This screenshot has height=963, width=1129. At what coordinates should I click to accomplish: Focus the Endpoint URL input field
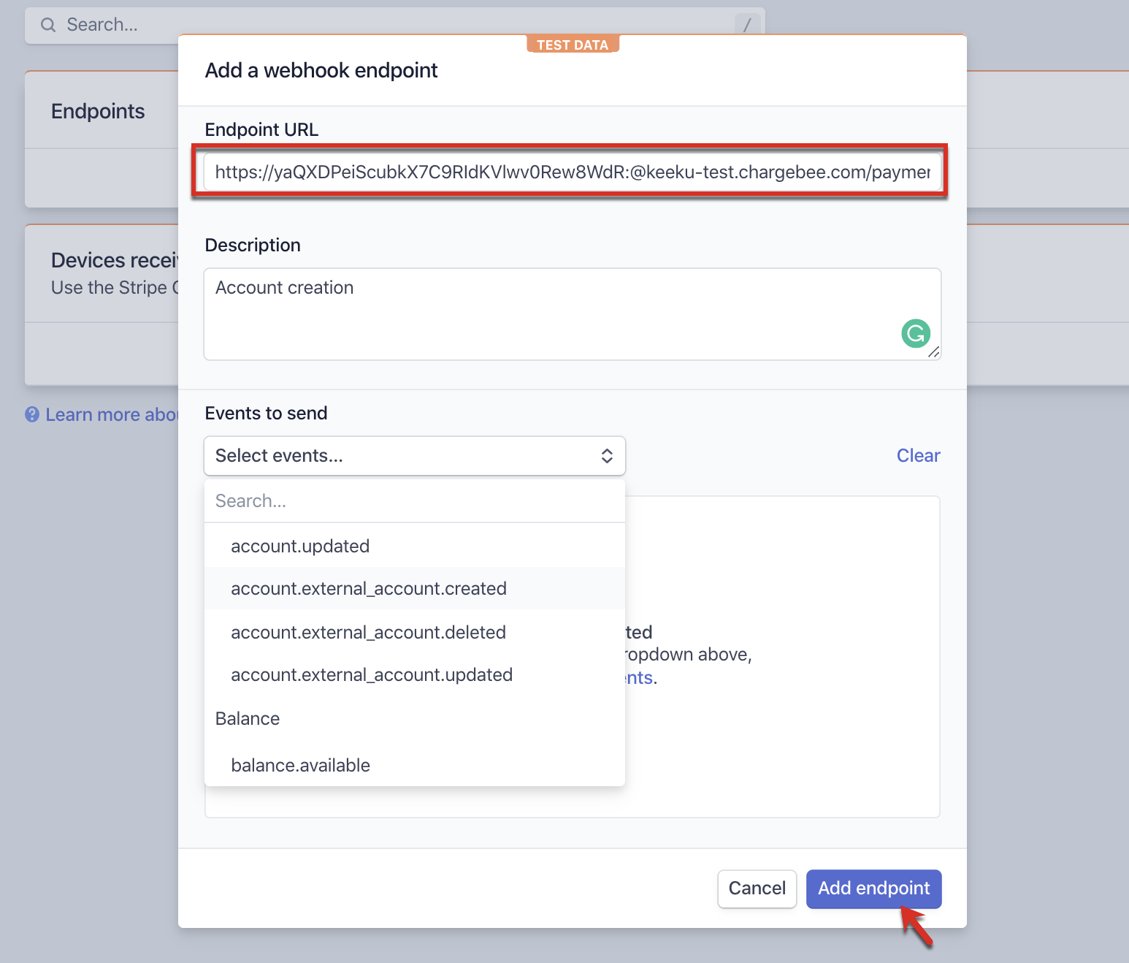572,172
